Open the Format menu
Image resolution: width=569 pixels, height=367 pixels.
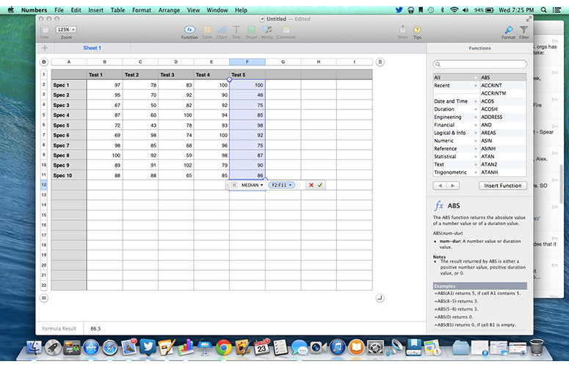coord(142,10)
